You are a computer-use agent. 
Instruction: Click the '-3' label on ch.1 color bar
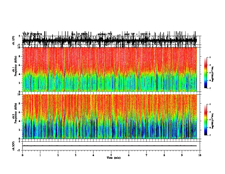point(209,57)
